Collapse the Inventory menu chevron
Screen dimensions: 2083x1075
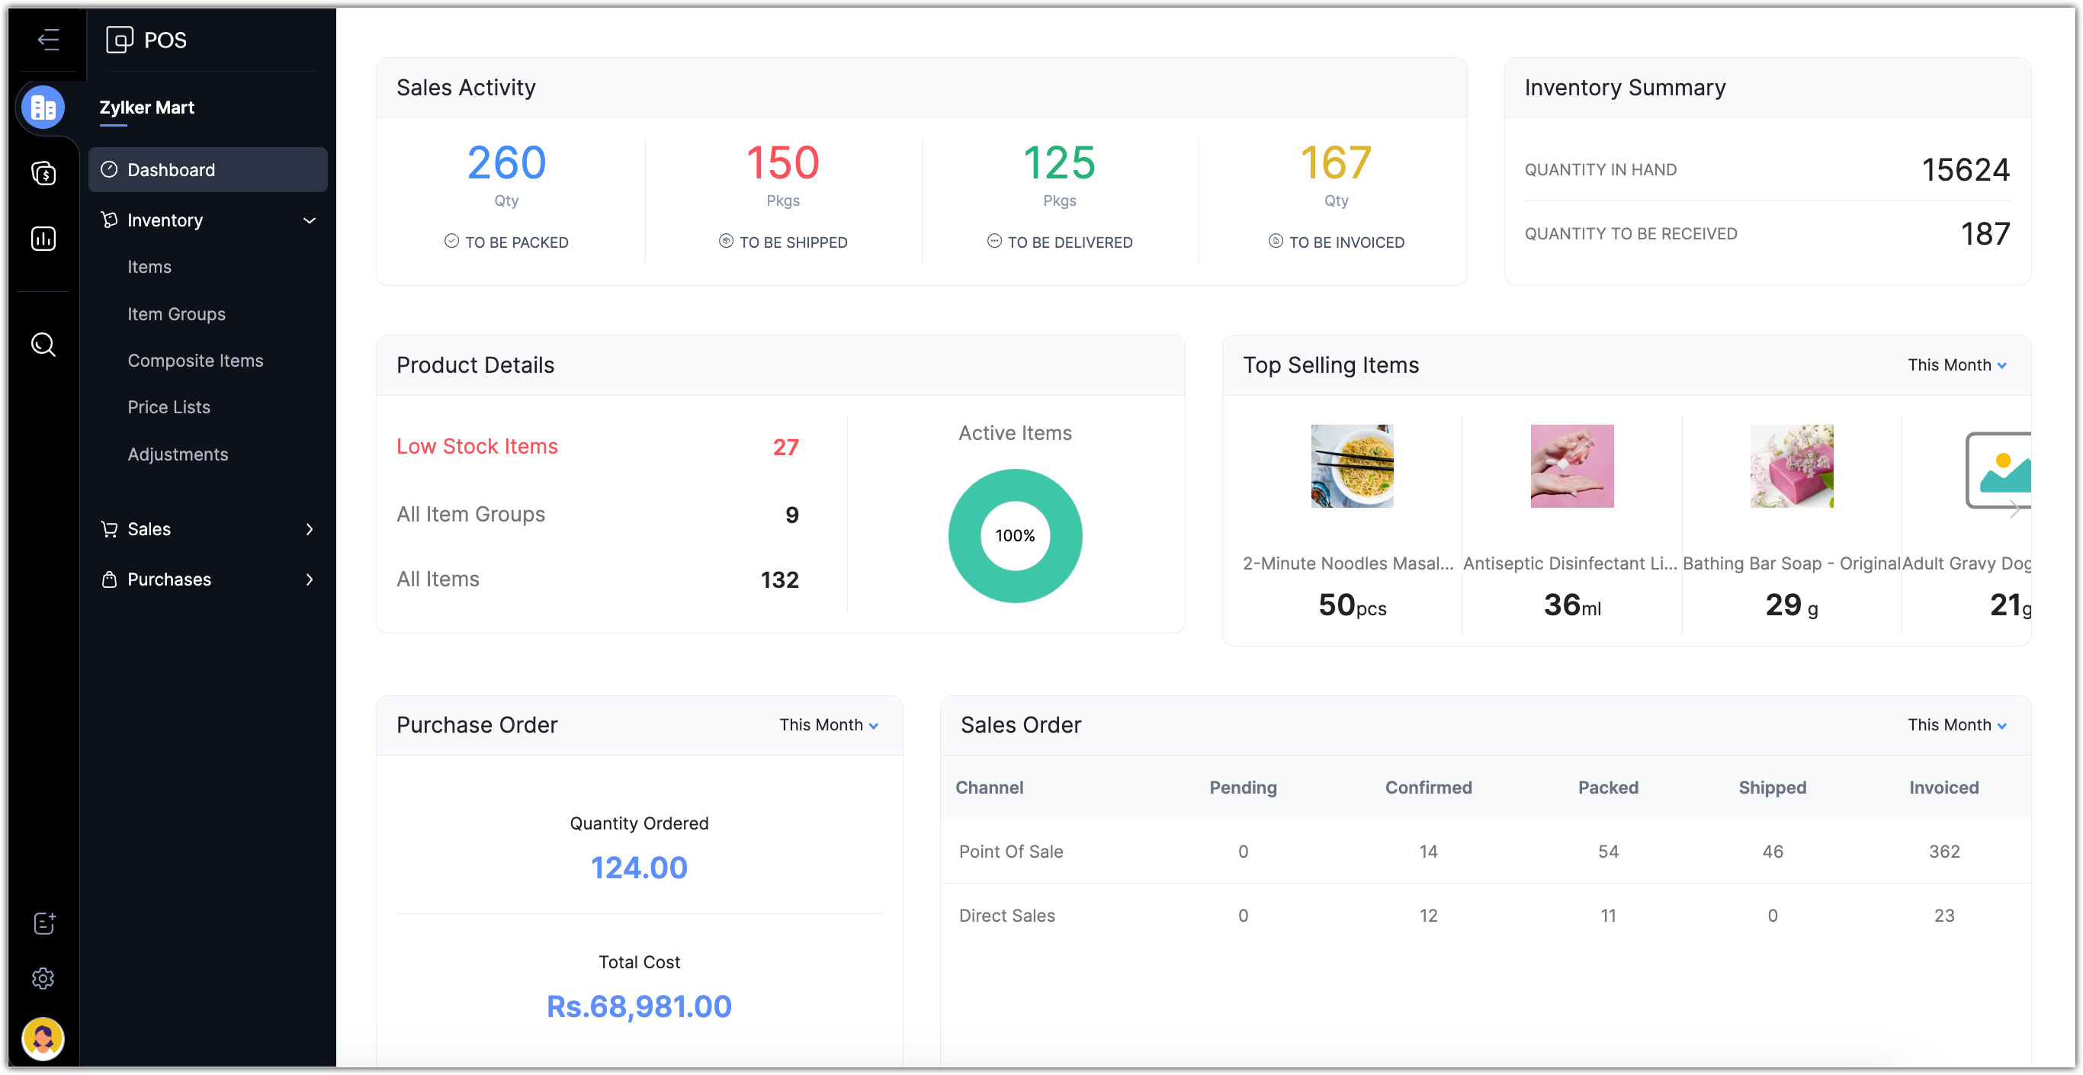click(309, 220)
